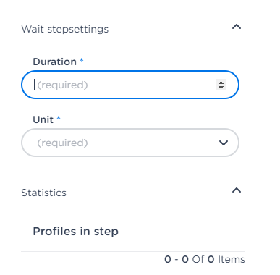This screenshot has width=280, height=275.
Task: Click the chevron arrow in the Unit dropdown
Action: (x=224, y=143)
